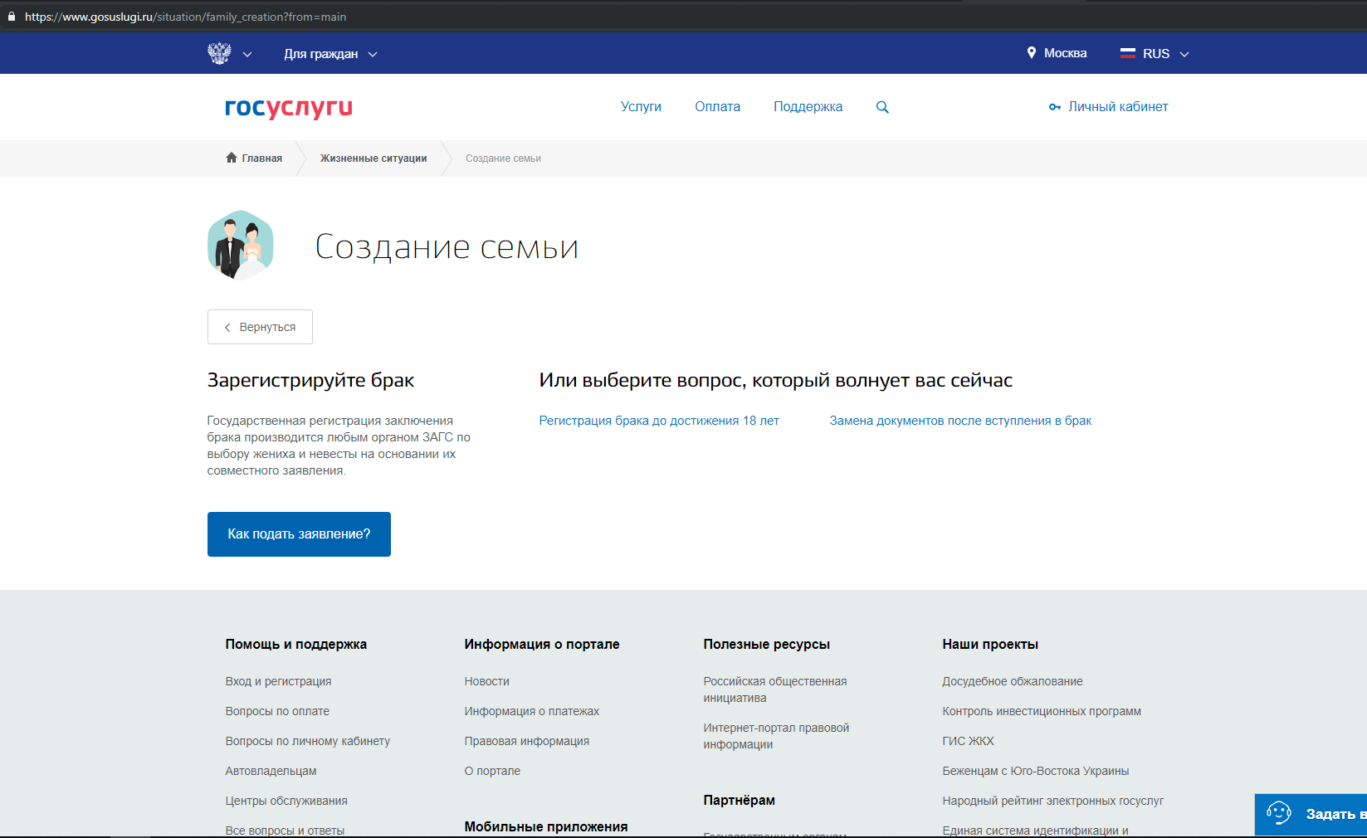The width and height of the screenshot is (1367, 838).
Task: Click the Мобильные приложения footer heading
Action: 546,826
